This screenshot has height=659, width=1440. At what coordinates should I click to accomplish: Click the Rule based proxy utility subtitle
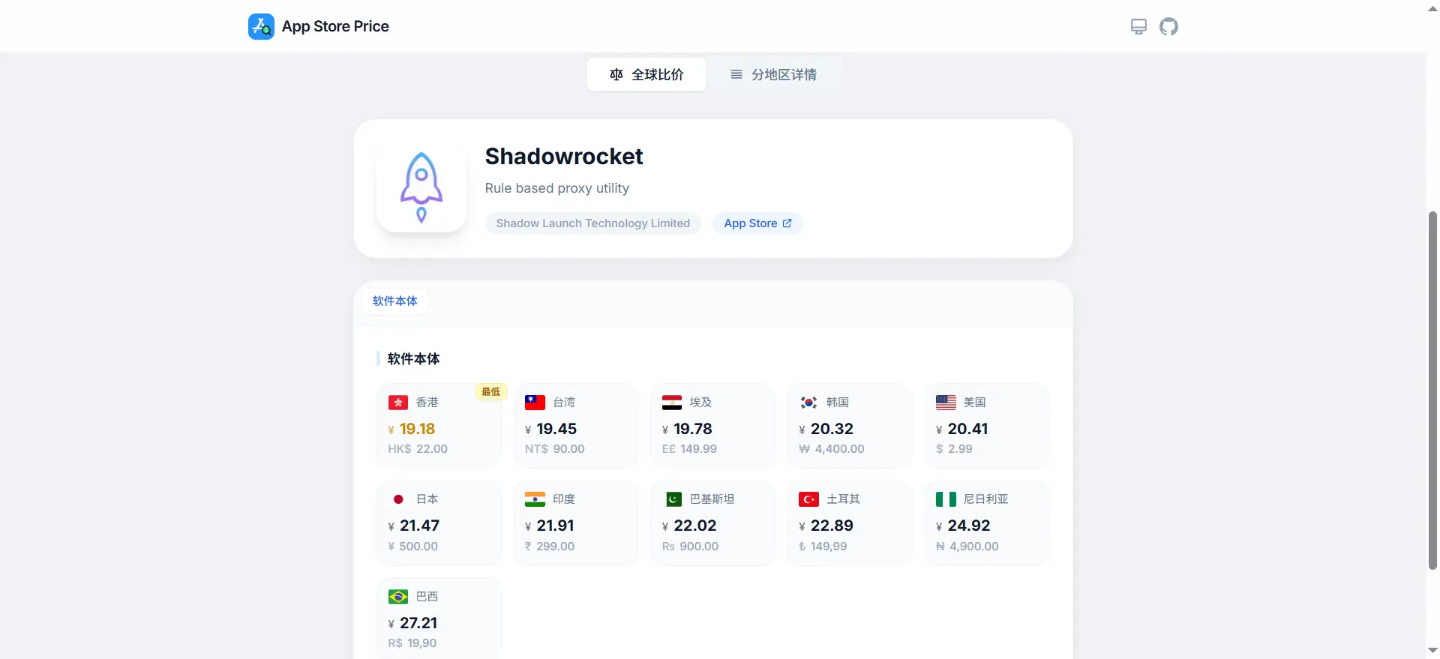(557, 188)
